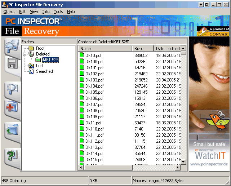
Task: Click the green file icon of Dk100.pdf
Action: 82,61
